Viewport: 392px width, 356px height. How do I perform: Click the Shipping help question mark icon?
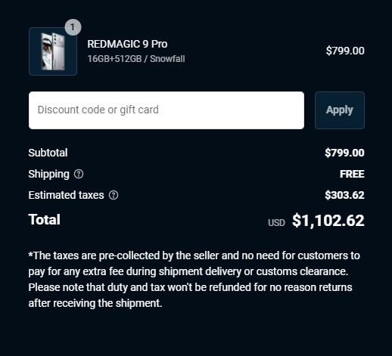(79, 174)
